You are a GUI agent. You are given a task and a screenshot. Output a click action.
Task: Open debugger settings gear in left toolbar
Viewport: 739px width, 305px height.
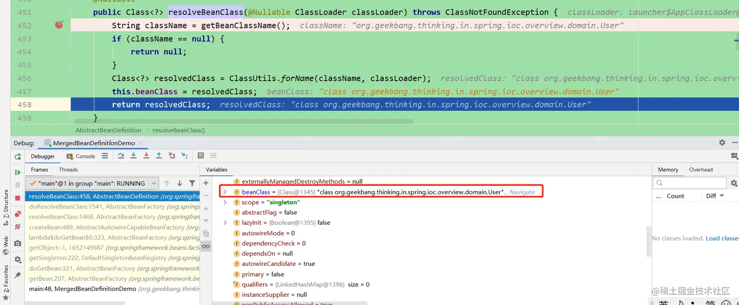pos(18,260)
